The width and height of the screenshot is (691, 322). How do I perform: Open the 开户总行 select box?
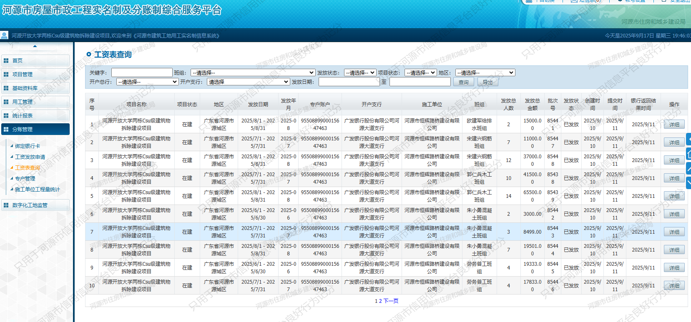point(147,82)
